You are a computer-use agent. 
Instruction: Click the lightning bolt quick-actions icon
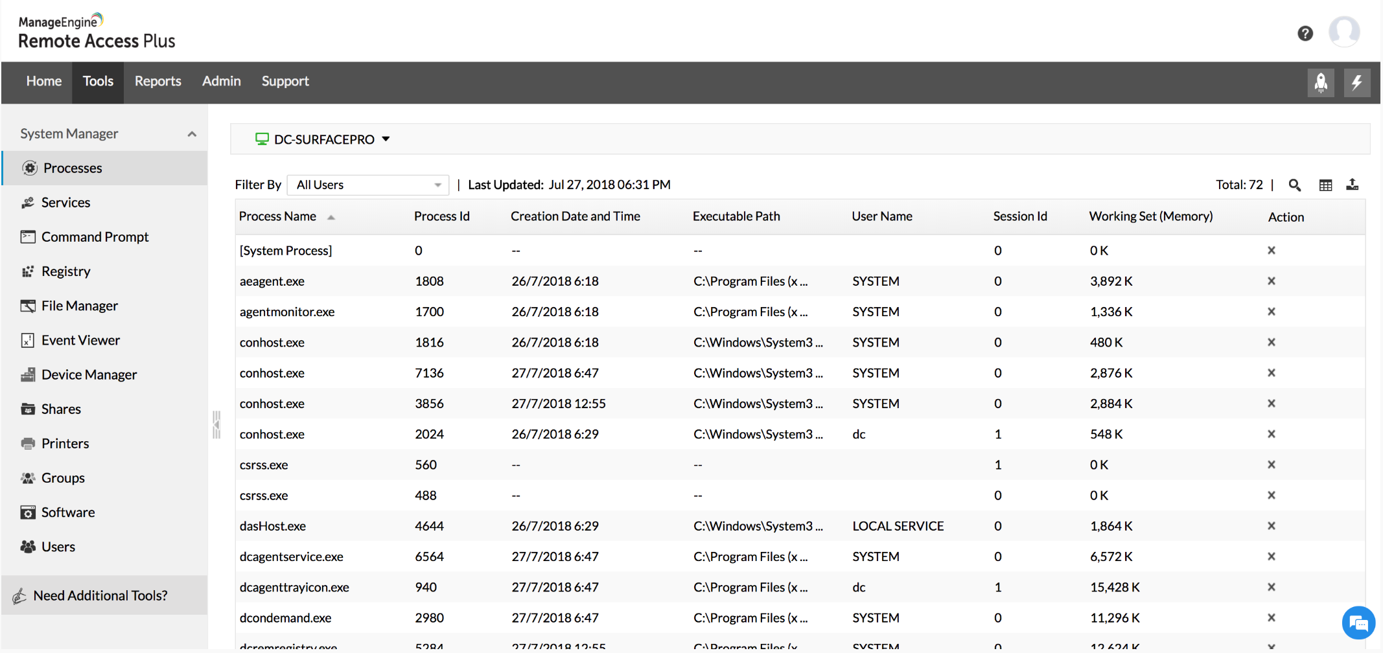[1357, 82]
